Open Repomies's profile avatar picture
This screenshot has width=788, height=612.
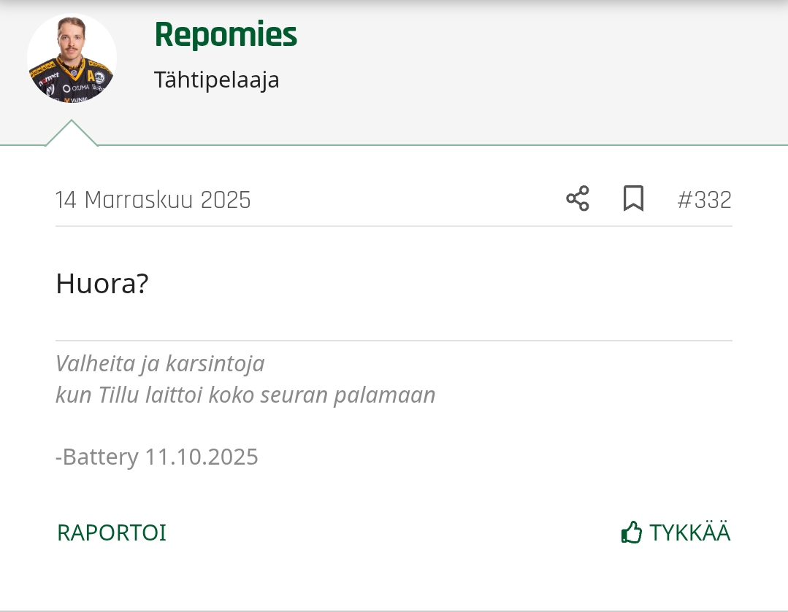click(x=72, y=58)
